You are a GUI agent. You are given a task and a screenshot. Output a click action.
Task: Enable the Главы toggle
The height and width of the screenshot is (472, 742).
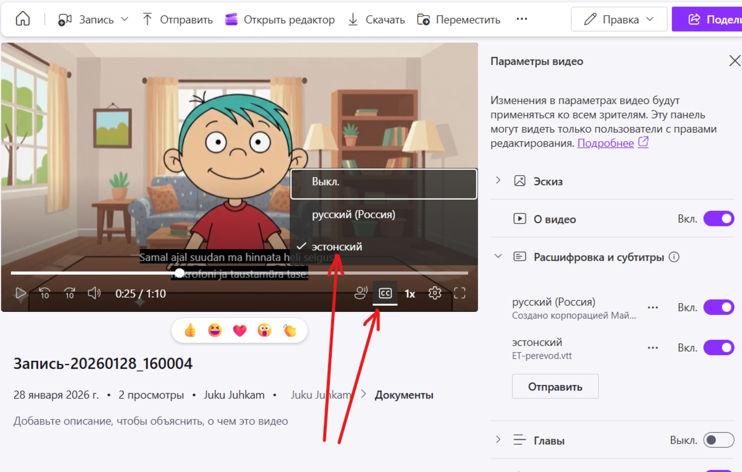tap(718, 440)
